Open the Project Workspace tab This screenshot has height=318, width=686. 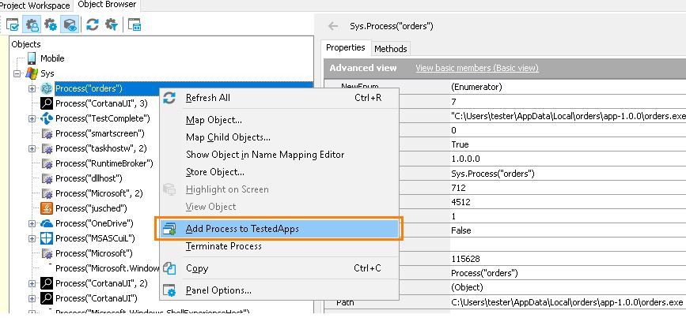tap(35, 6)
